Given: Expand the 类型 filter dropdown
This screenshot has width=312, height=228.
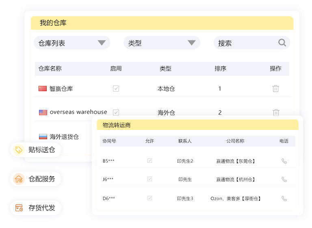Looking at the screenshot, I should tap(162, 43).
